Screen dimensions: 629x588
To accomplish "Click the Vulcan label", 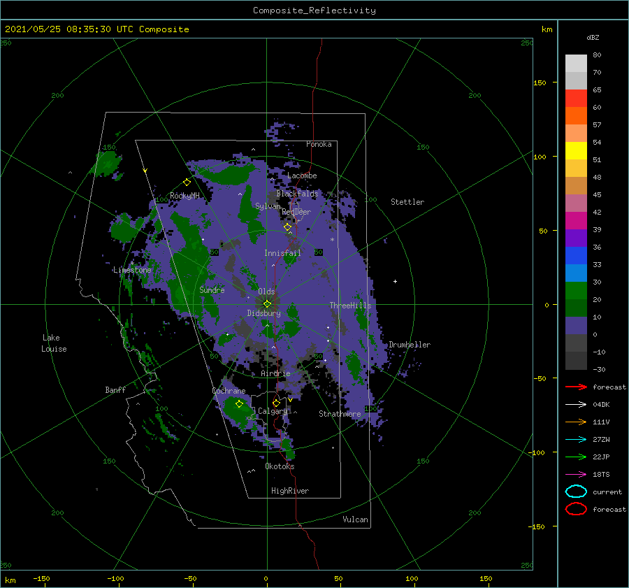I will point(355,519).
